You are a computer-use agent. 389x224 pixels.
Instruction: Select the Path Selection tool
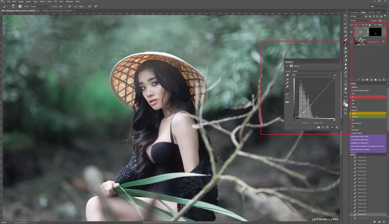[345, 80]
